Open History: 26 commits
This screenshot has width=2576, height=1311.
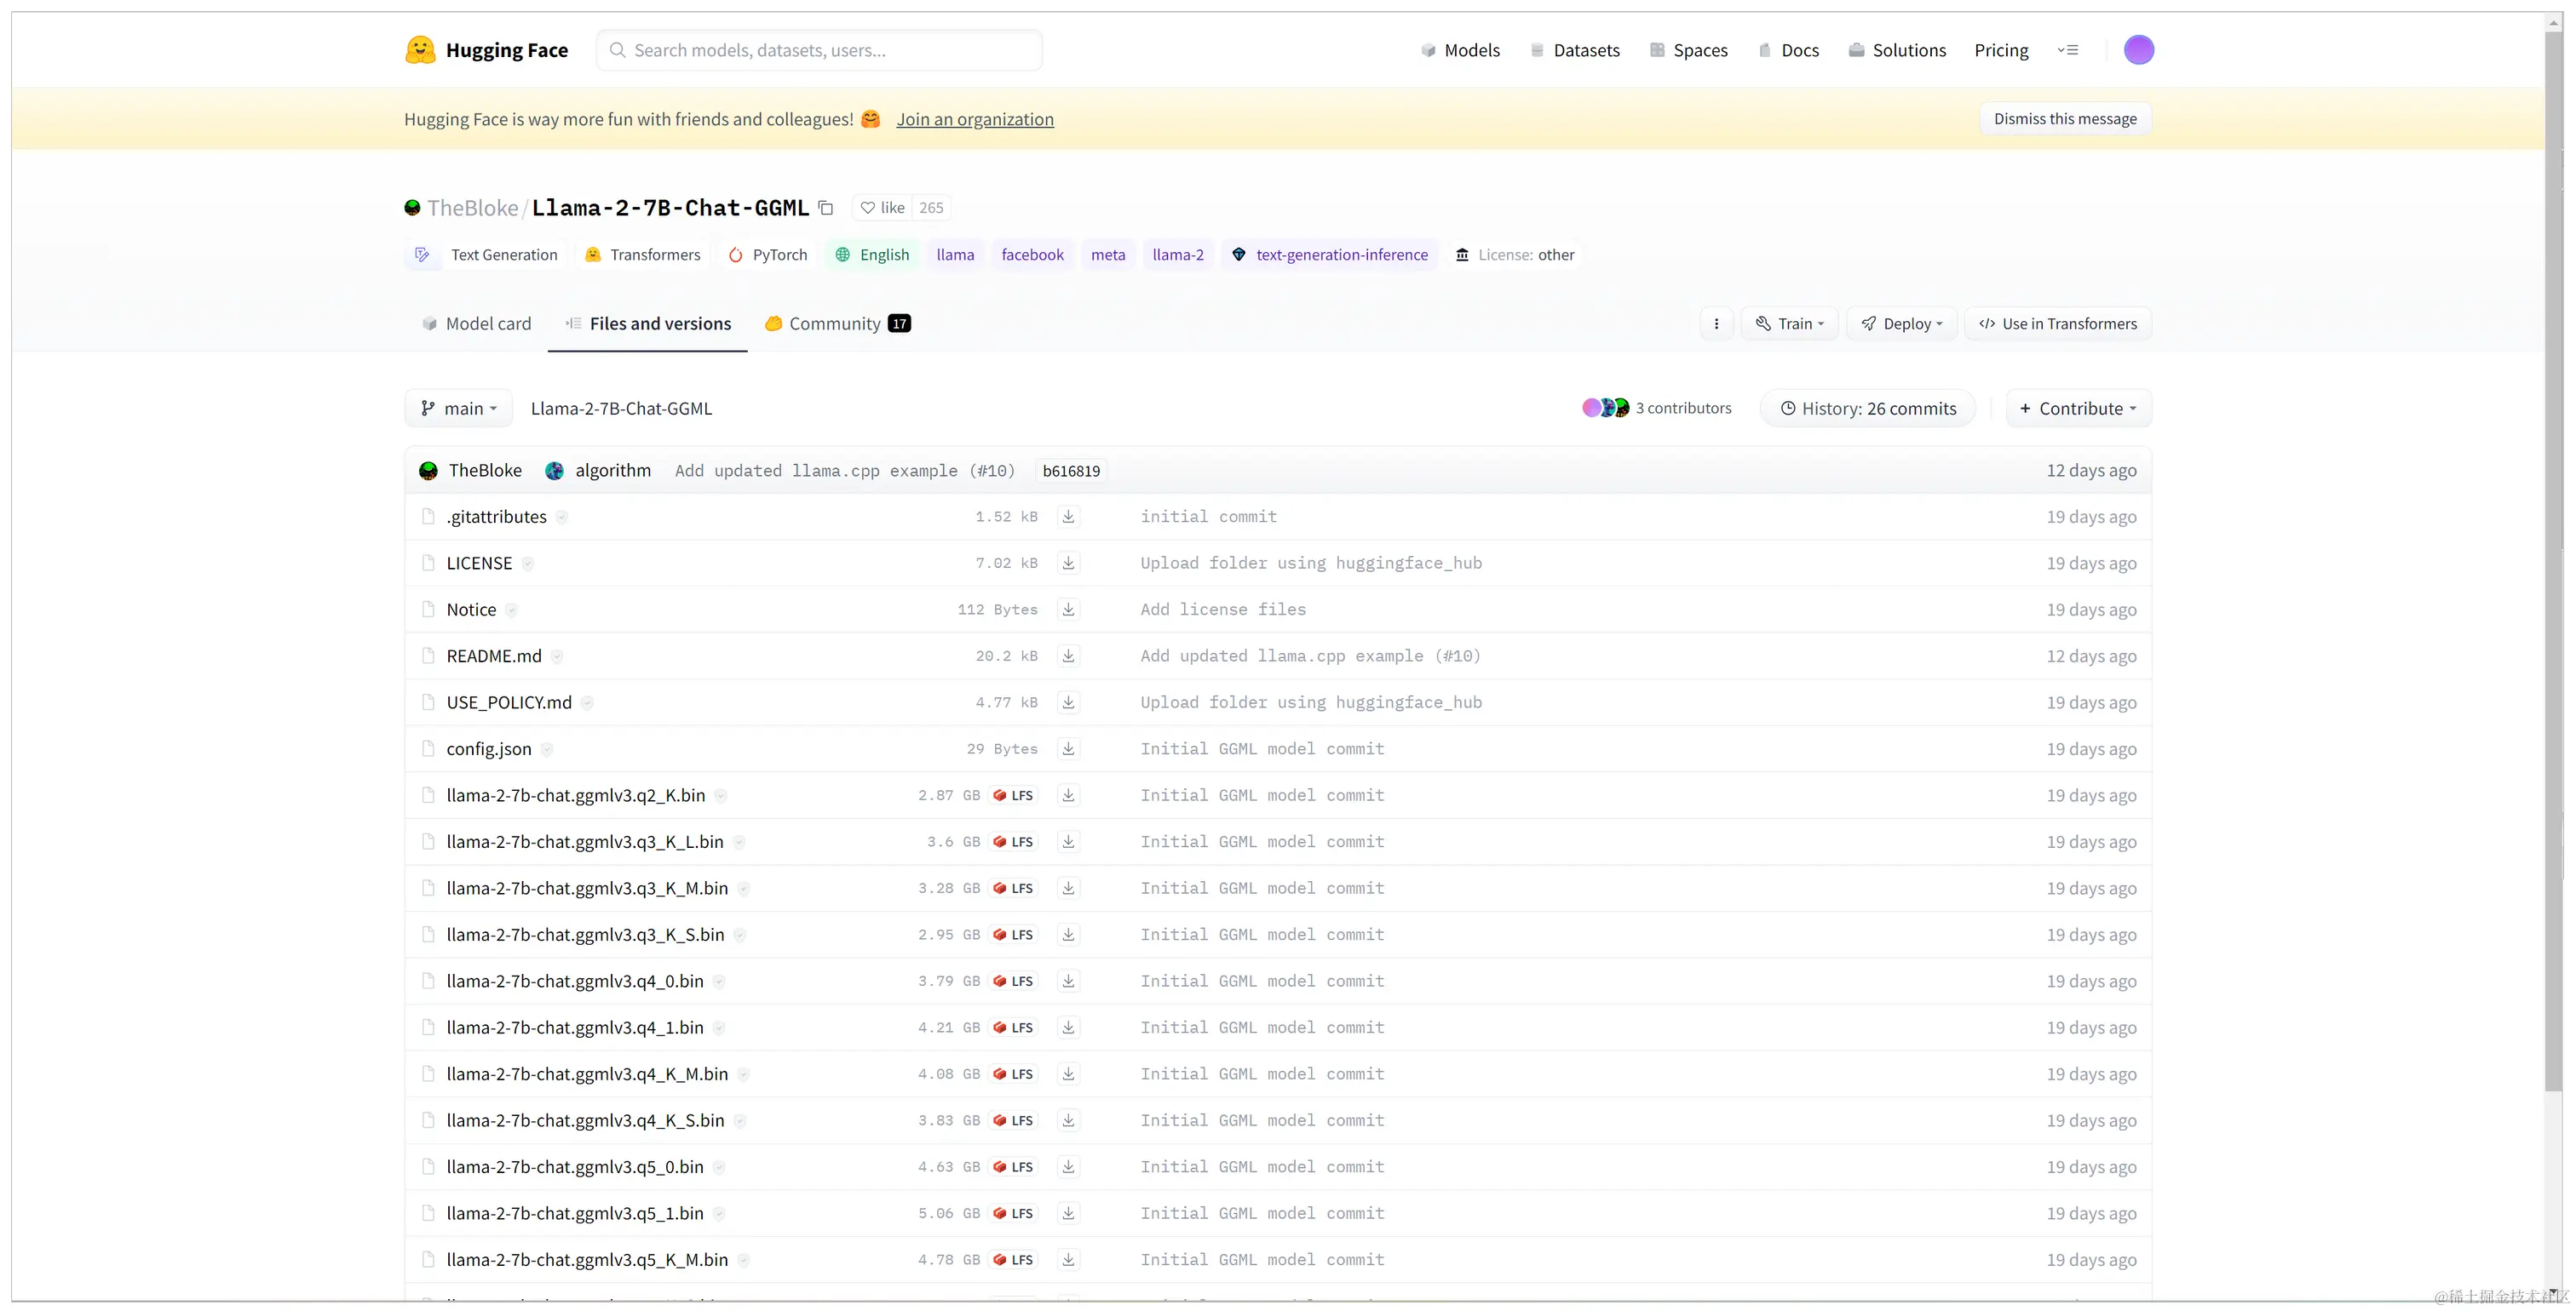pyautogui.click(x=1867, y=409)
